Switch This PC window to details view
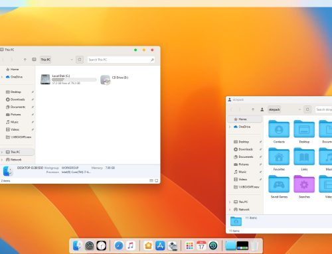Screen dimensions: 332x254 pos(151,180)
